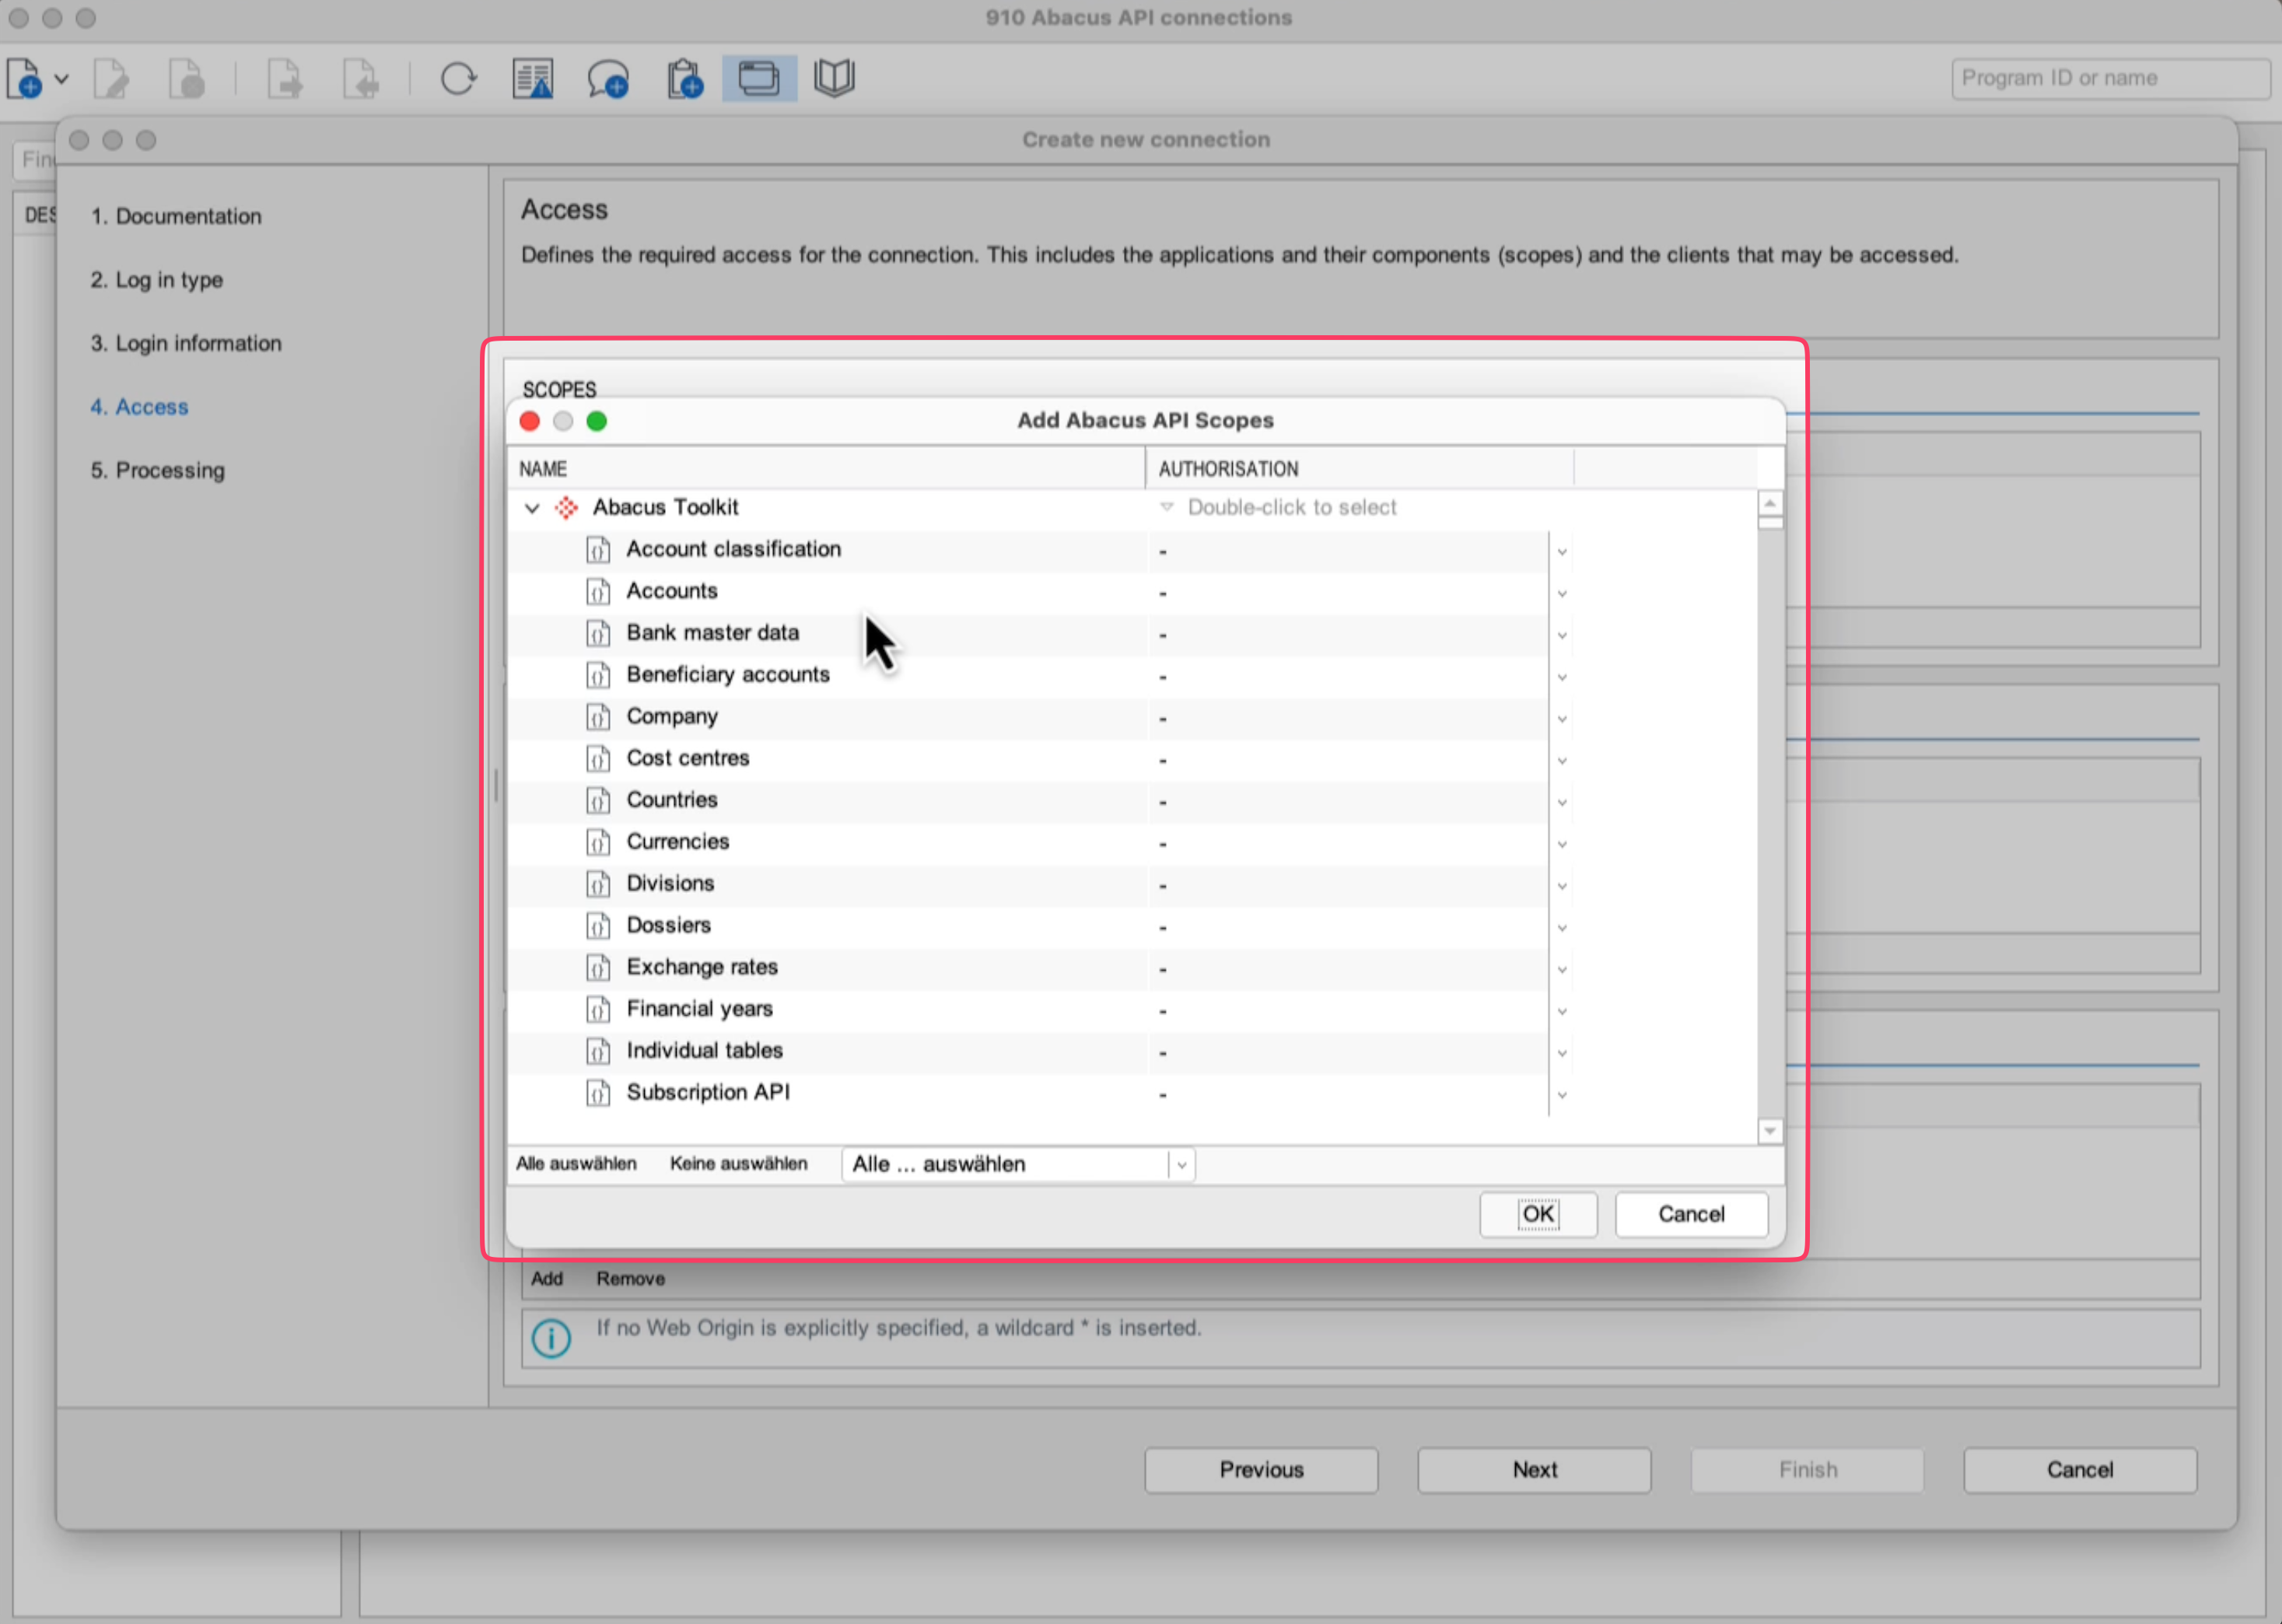The width and height of the screenshot is (2282, 1624).
Task: Select the Accounts scope icon
Action: pos(598,592)
